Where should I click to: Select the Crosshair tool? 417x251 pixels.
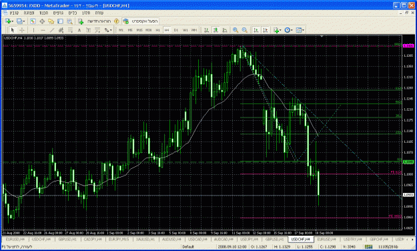22,30
